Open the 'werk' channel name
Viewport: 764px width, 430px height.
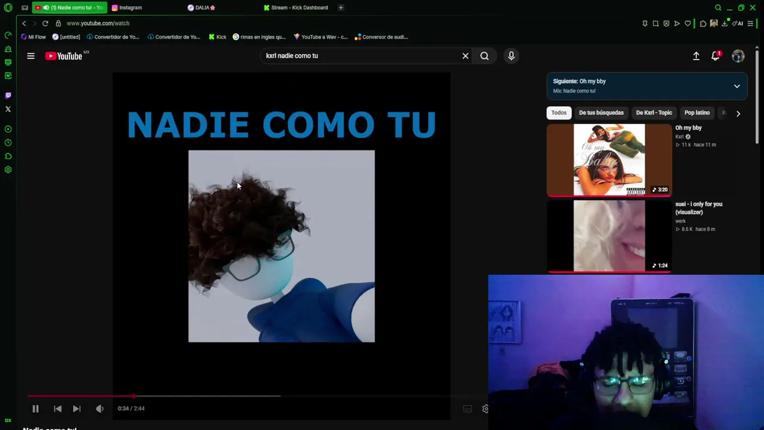point(680,221)
